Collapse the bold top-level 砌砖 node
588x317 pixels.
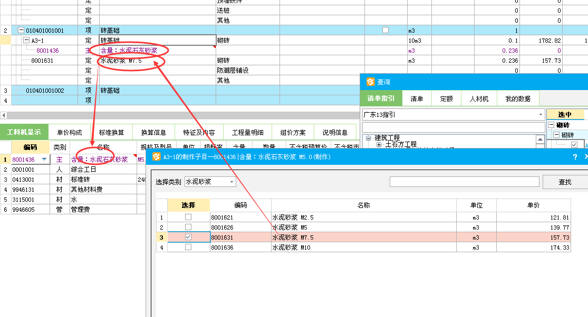pos(551,125)
